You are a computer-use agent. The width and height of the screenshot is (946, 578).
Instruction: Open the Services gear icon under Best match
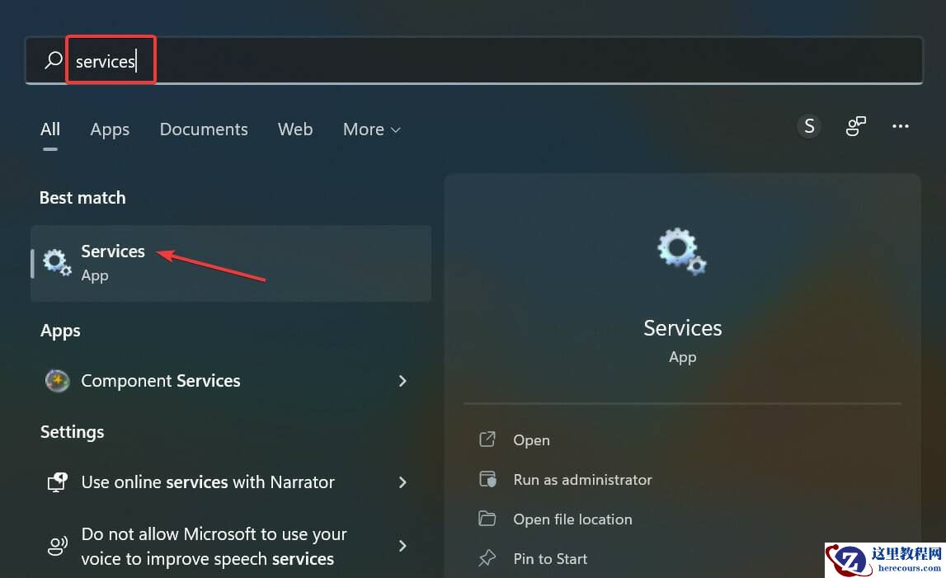click(55, 262)
